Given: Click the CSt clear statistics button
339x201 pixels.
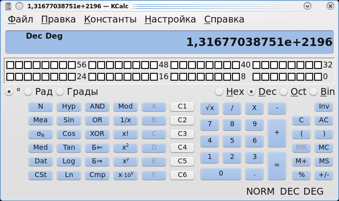Looking at the screenshot, I should [41, 175].
